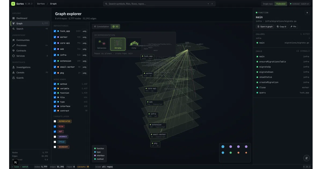Click the Pin icon button
The width and height of the screenshot is (322, 169).
293,27
